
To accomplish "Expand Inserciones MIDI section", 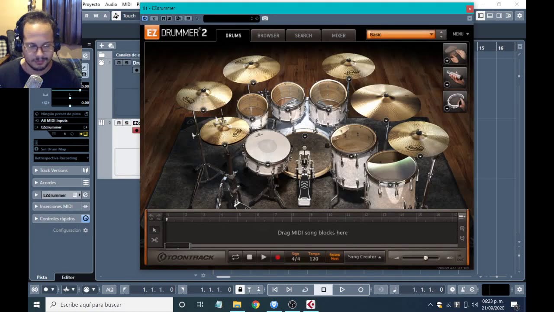I will 36,206.
